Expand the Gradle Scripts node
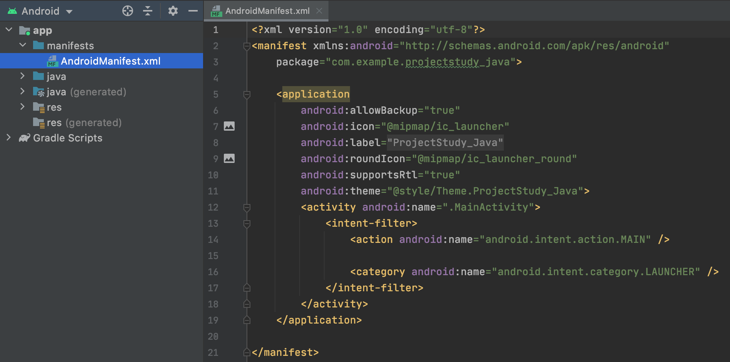730x362 pixels. tap(9, 137)
